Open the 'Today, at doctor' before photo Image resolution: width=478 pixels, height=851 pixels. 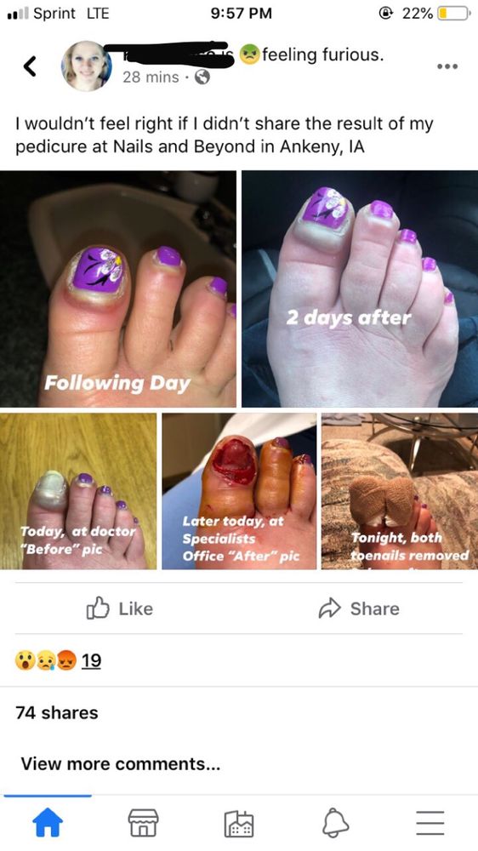[78, 491]
